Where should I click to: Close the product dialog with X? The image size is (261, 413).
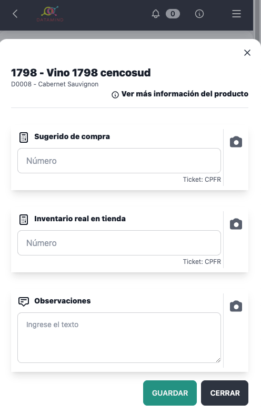coord(247,53)
